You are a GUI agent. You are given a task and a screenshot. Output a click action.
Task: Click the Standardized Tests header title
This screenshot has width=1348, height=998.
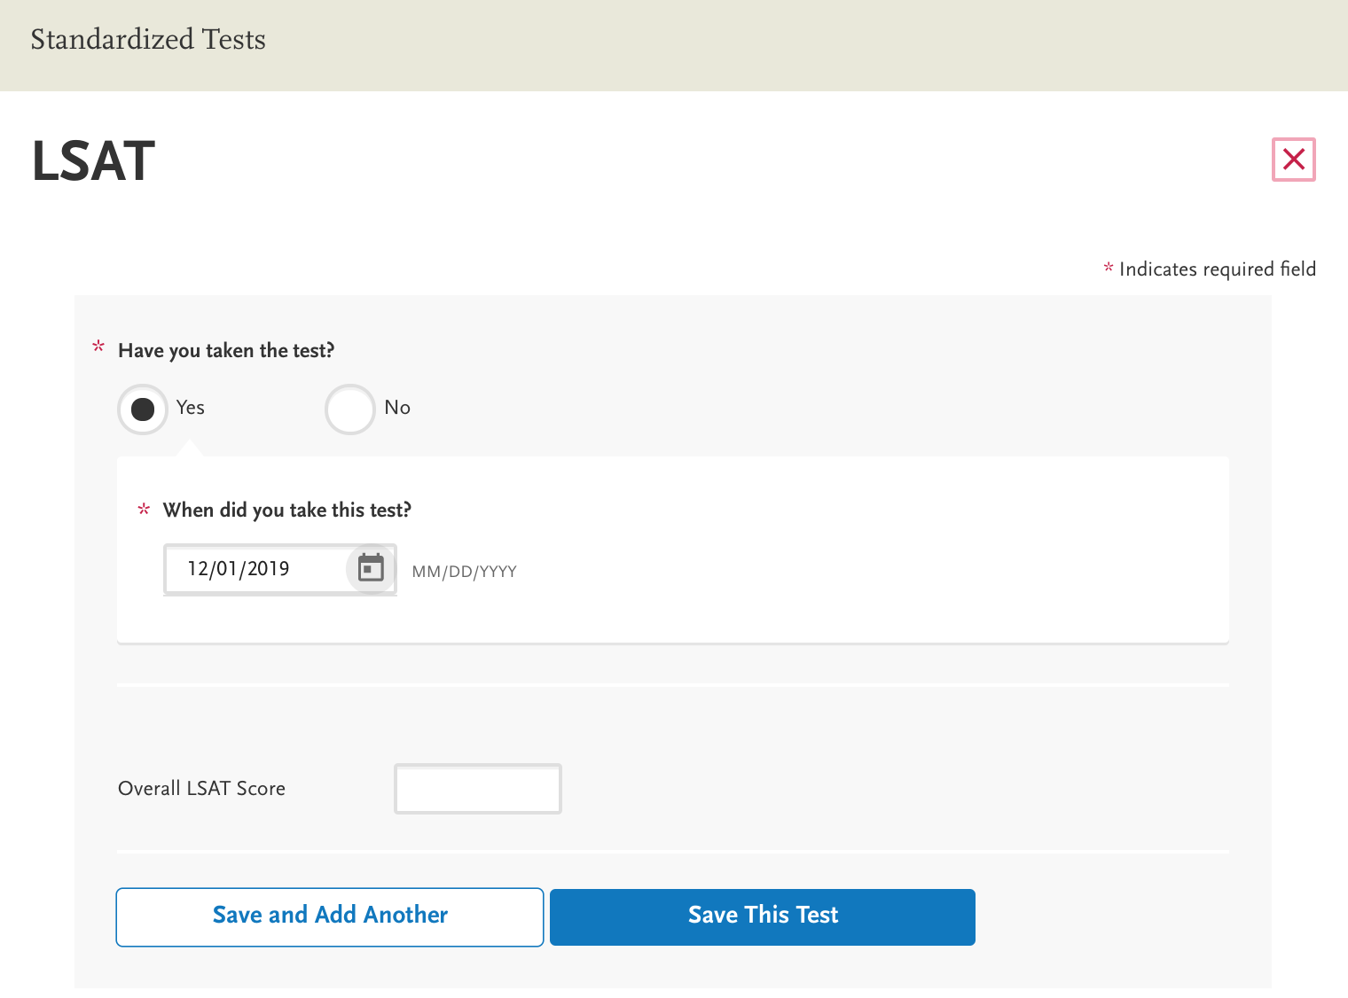click(x=148, y=40)
